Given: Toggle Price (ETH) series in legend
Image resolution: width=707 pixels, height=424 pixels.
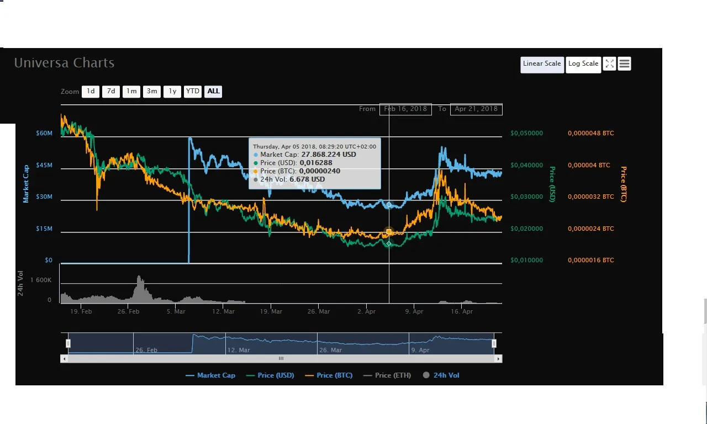Looking at the screenshot, I should pyautogui.click(x=387, y=375).
